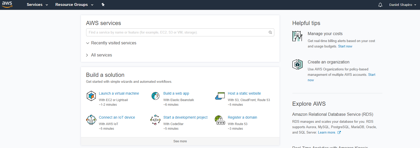
Task: Click the web app globe icon
Action: (x=155, y=96)
